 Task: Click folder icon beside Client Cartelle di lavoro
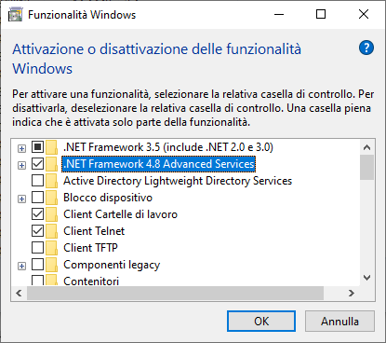tap(51, 214)
